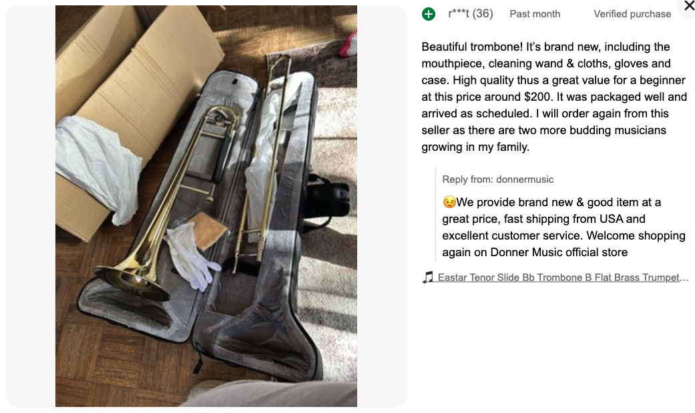Viewport: 695px width, 413px height.
Task: Click the donnermusic seller name
Action: (525, 179)
